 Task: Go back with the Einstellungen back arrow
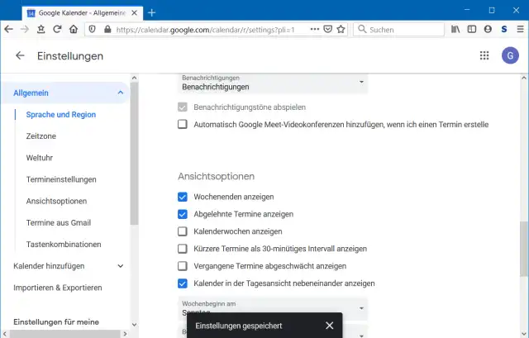pyautogui.click(x=20, y=55)
